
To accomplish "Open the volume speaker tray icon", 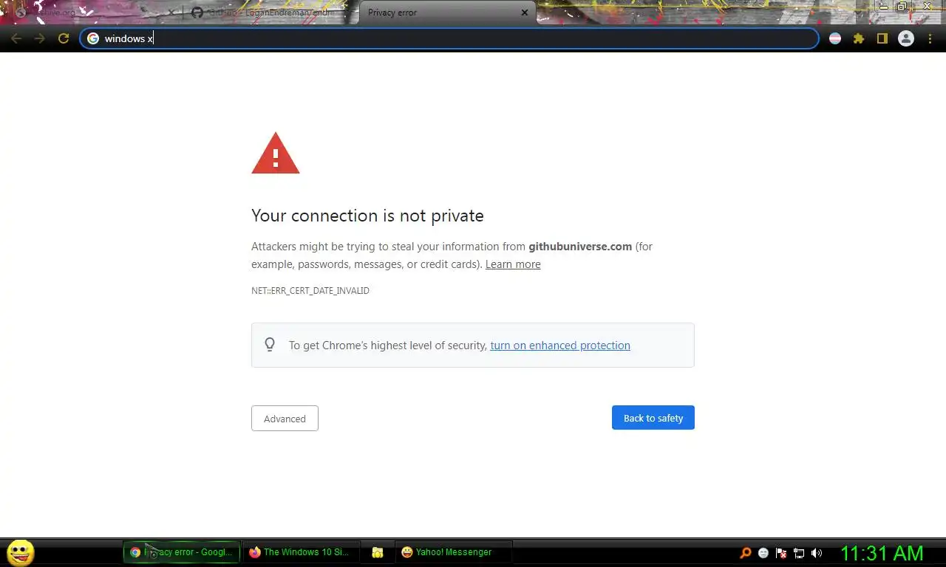I will coord(817,553).
